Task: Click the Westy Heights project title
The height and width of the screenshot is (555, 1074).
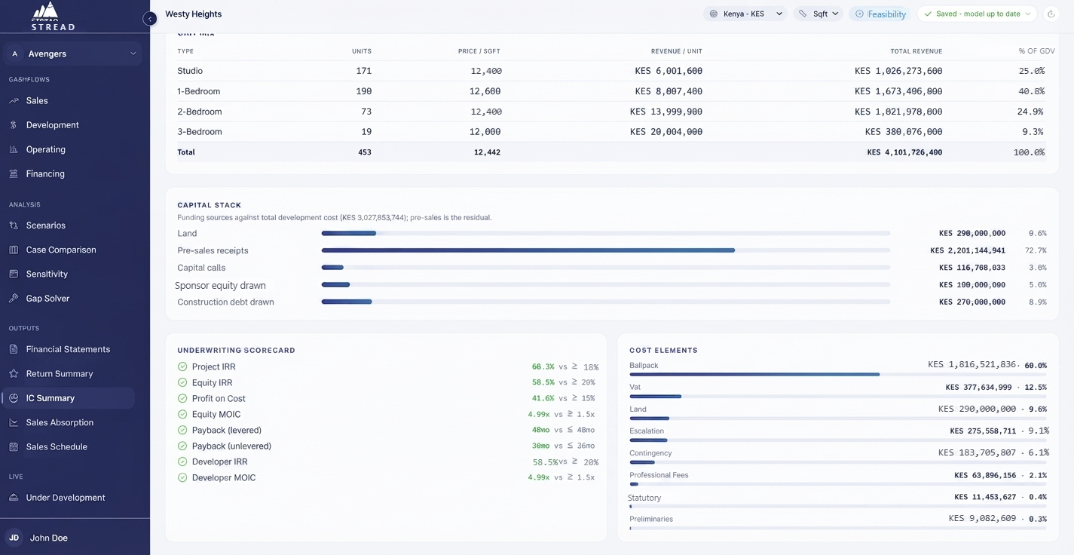Action: click(x=194, y=14)
